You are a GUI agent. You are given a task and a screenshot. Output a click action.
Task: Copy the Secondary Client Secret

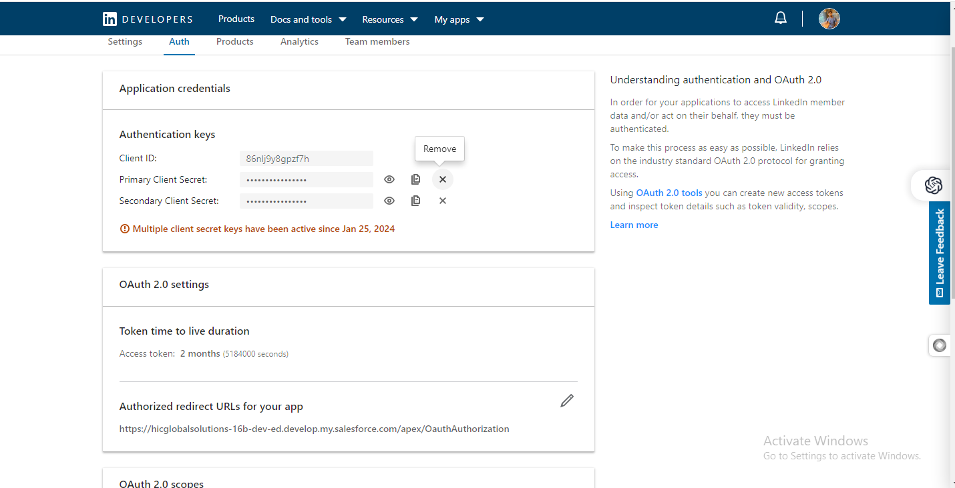pos(415,201)
